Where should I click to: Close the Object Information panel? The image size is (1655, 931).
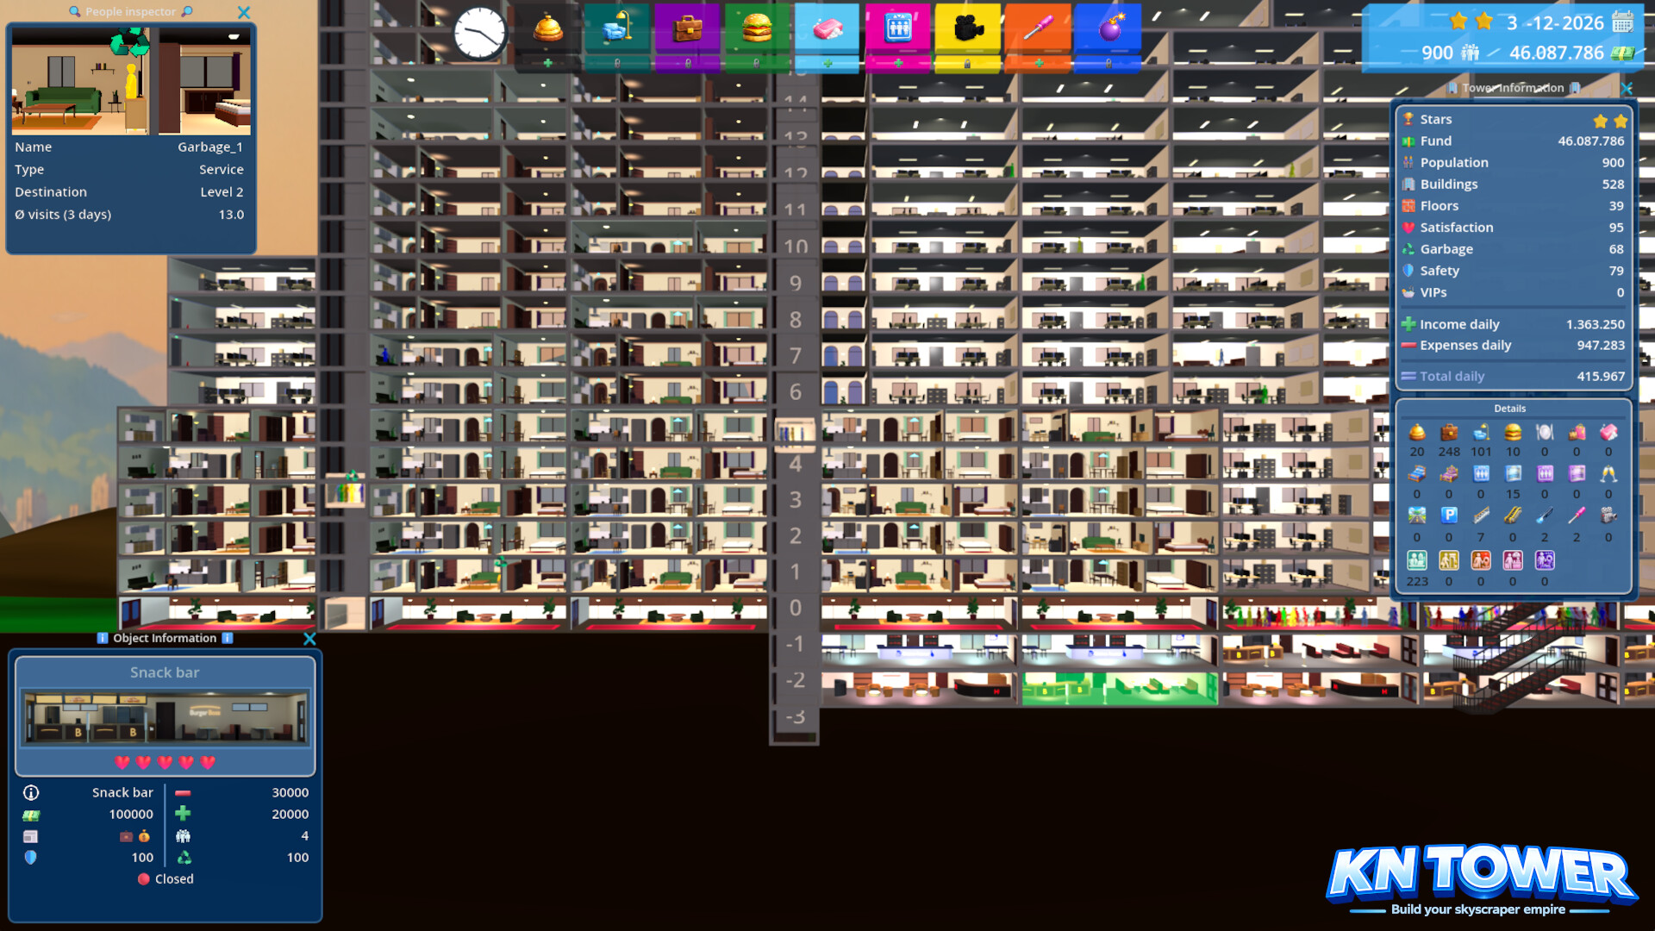coord(309,639)
